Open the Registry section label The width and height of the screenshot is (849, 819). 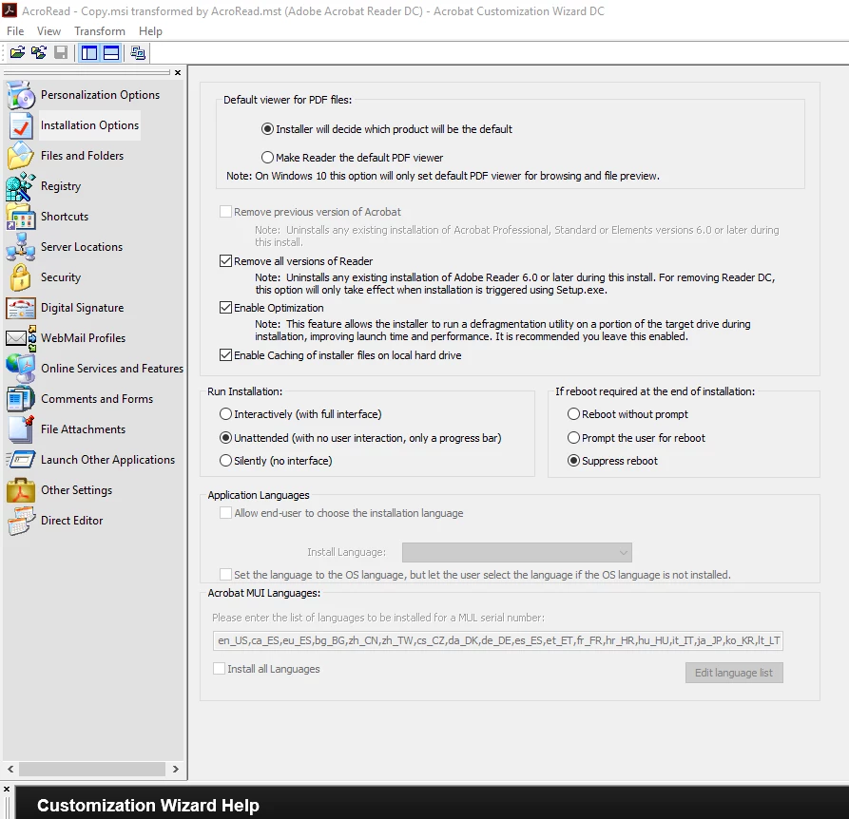61,186
